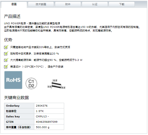Click the 包装单位 value 1 STK
Image resolution: width=148 pixels, height=135 pixels.
point(40,111)
